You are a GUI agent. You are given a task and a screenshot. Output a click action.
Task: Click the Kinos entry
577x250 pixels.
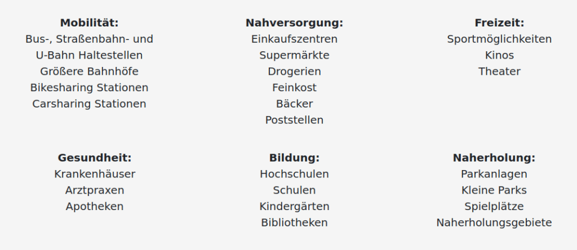[x=499, y=56]
